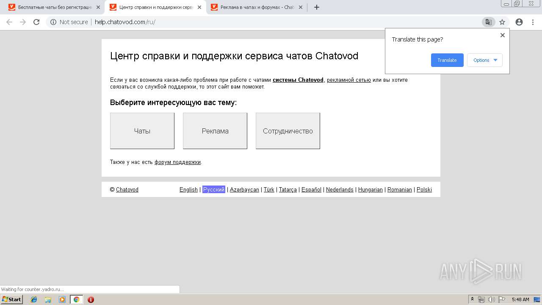This screenshot has width=542, height=305.
Task: Switch to tab 'Бесплатные чаты без регистрации'
Action: [54, 7]
